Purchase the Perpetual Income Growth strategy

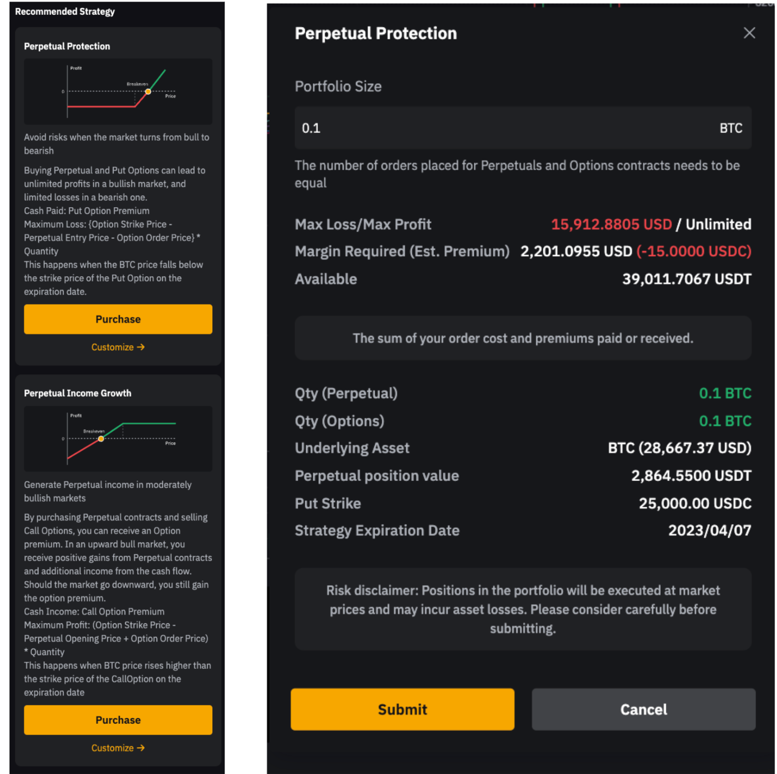pyautogui.click(x=118, y=720)
